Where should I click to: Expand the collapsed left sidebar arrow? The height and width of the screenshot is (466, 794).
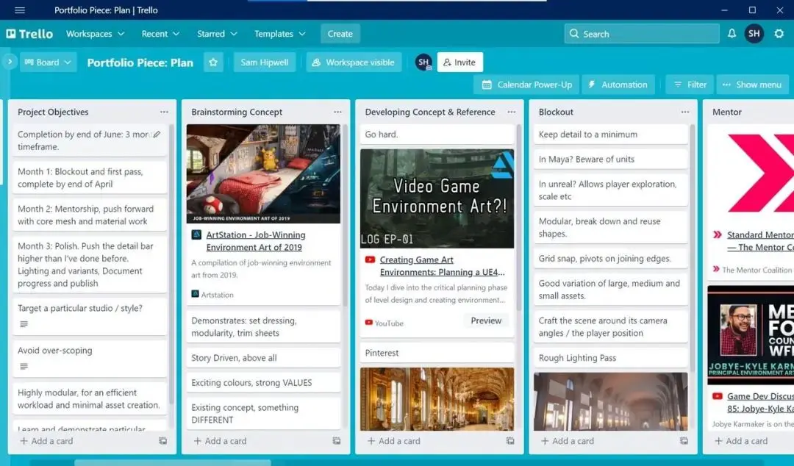pyautogui.click(x=9, y=62)
